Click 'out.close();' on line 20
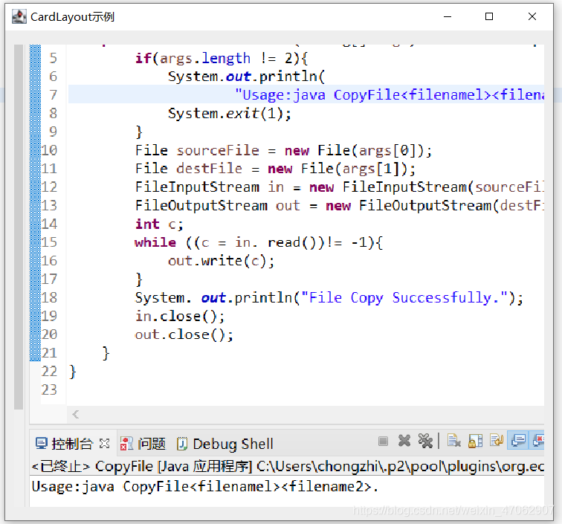The height and width of the screenshot is (524, 562). point(184,334)
